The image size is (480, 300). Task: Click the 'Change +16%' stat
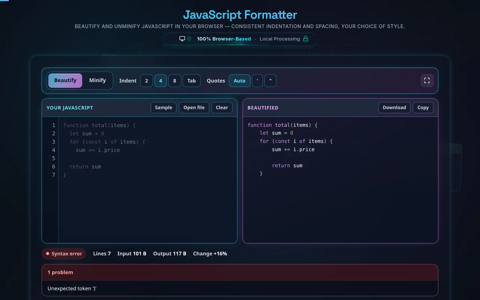pyautogui.click(x=210, y=253)
